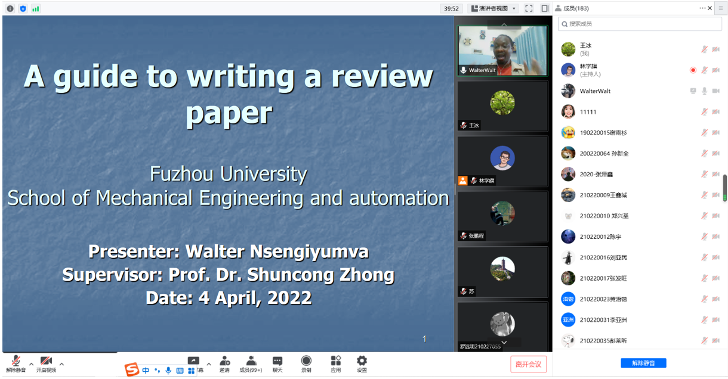Open the 邀请 invite icon
This screenshot has height=379, width=728.
(224, 364)
